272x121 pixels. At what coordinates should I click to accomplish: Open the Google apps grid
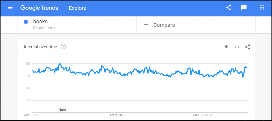pyautogui.click(x=262, y=7)
